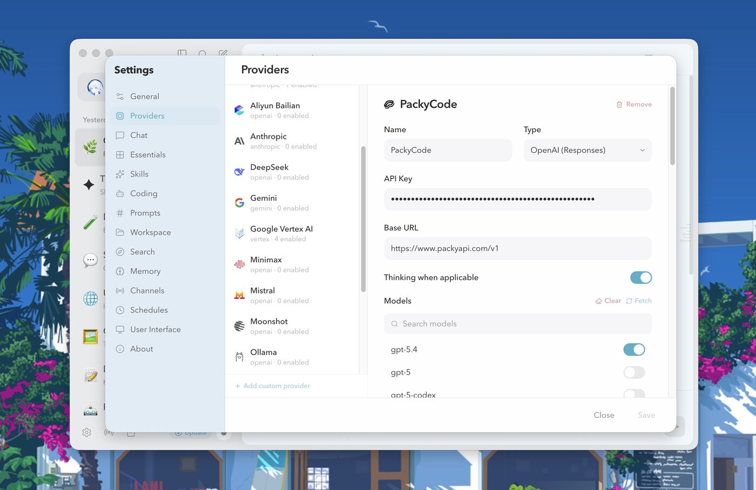Select the Aliyun Bailian provider icon
The height and width of the screenshot is (490, 756).
pyautogui.click(x=239, y=110)
